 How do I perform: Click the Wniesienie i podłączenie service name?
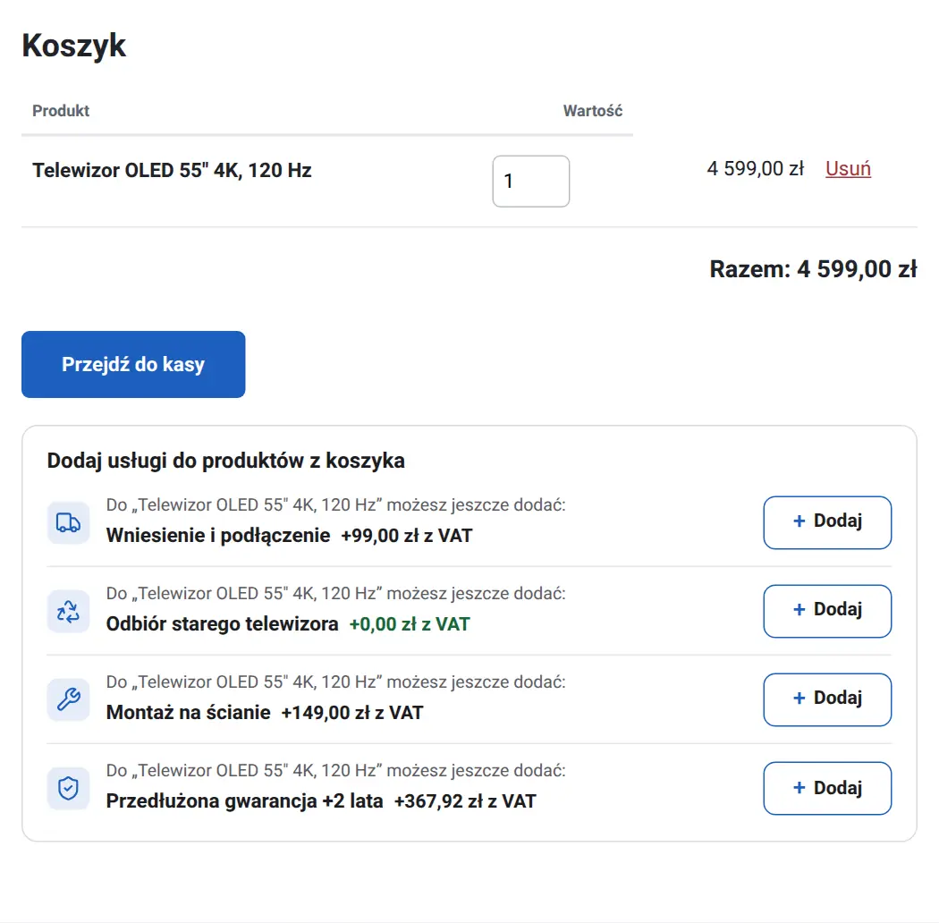[218, 536]
